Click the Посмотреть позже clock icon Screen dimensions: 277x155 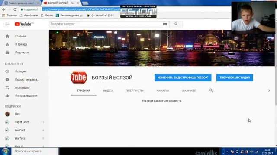click(x=7, y=79)
